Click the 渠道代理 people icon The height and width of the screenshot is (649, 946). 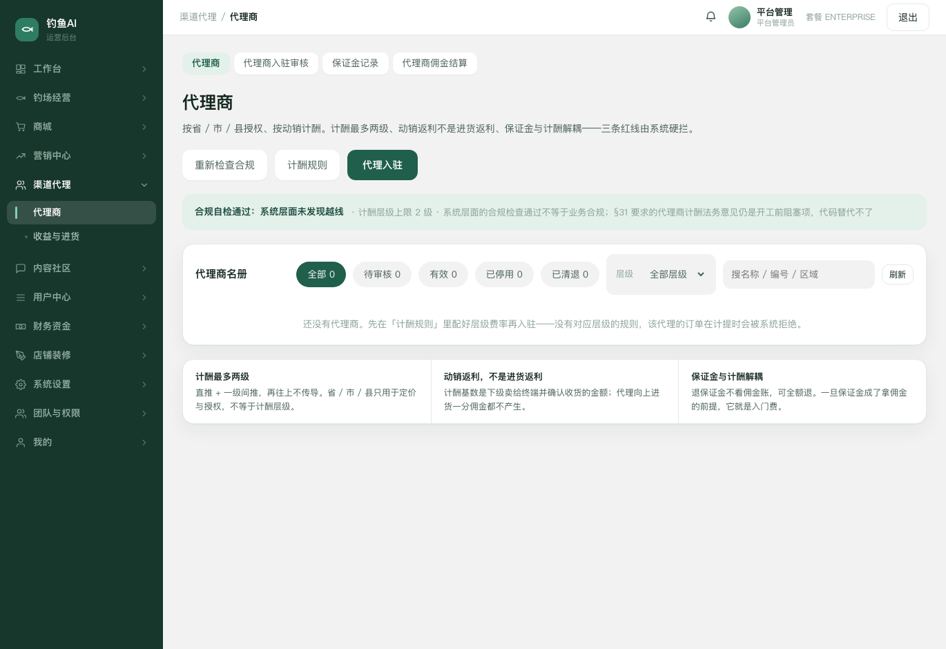click(x=21, y=185)
